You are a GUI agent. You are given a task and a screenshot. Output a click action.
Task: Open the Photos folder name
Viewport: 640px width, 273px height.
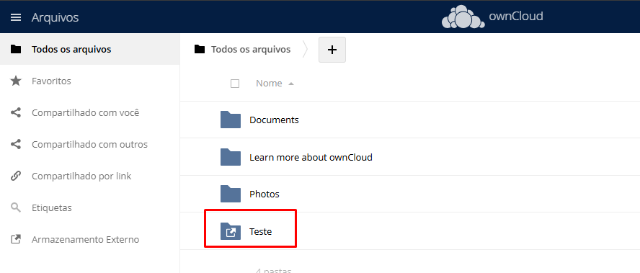point(265,194)
